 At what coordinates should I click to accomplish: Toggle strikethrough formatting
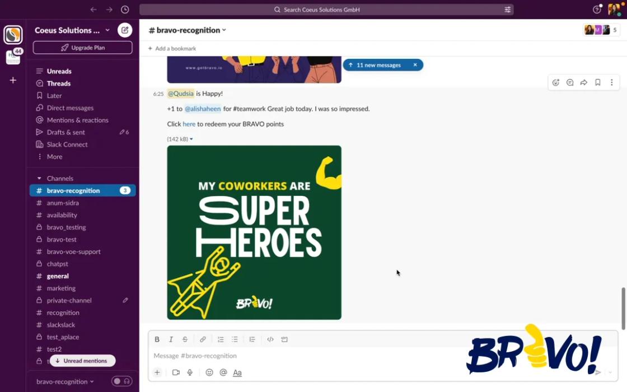(x=185, y=339)
